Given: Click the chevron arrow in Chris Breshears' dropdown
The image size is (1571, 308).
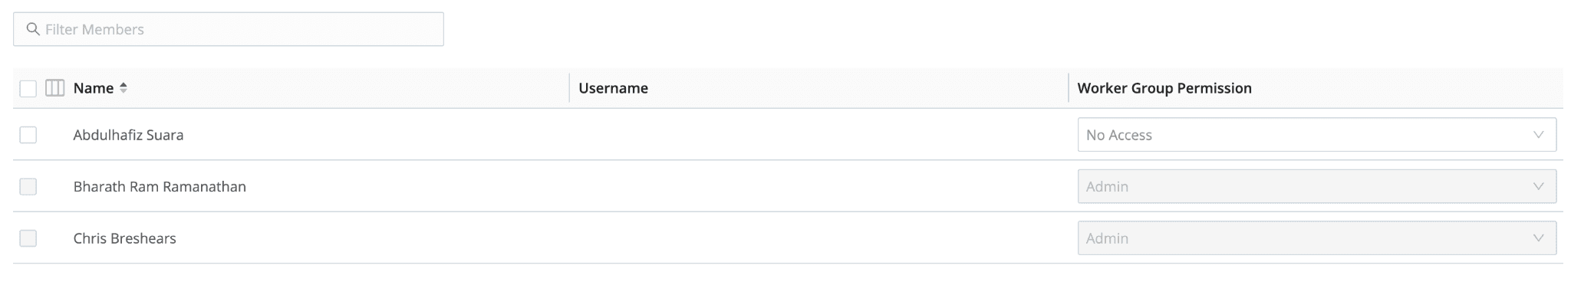Looking at the screenshot, I should (x=1537, y=238).
